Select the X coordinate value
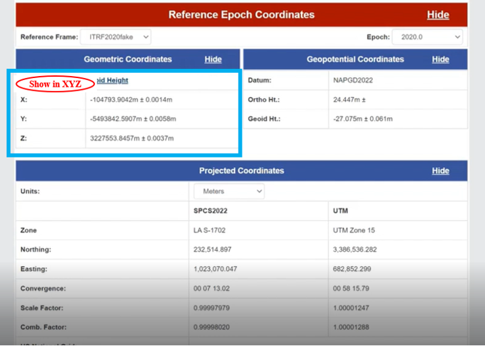 click(131, 100)
